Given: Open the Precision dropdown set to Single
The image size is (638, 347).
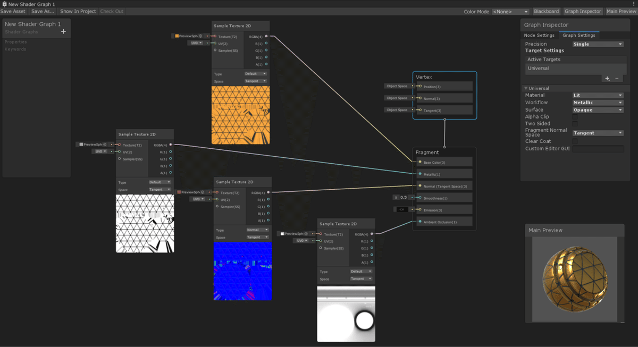Looking at the screenshot, I should click(598, 44).
